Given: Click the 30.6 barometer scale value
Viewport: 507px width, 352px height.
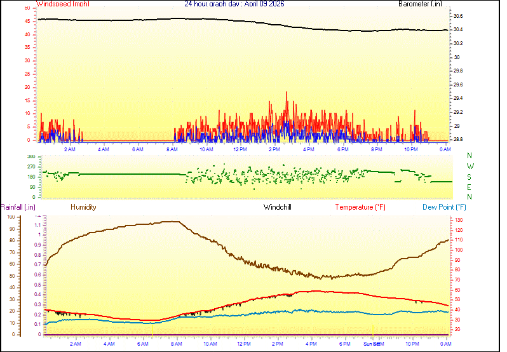Looking at the screenshot, I should tap(457, 16).
